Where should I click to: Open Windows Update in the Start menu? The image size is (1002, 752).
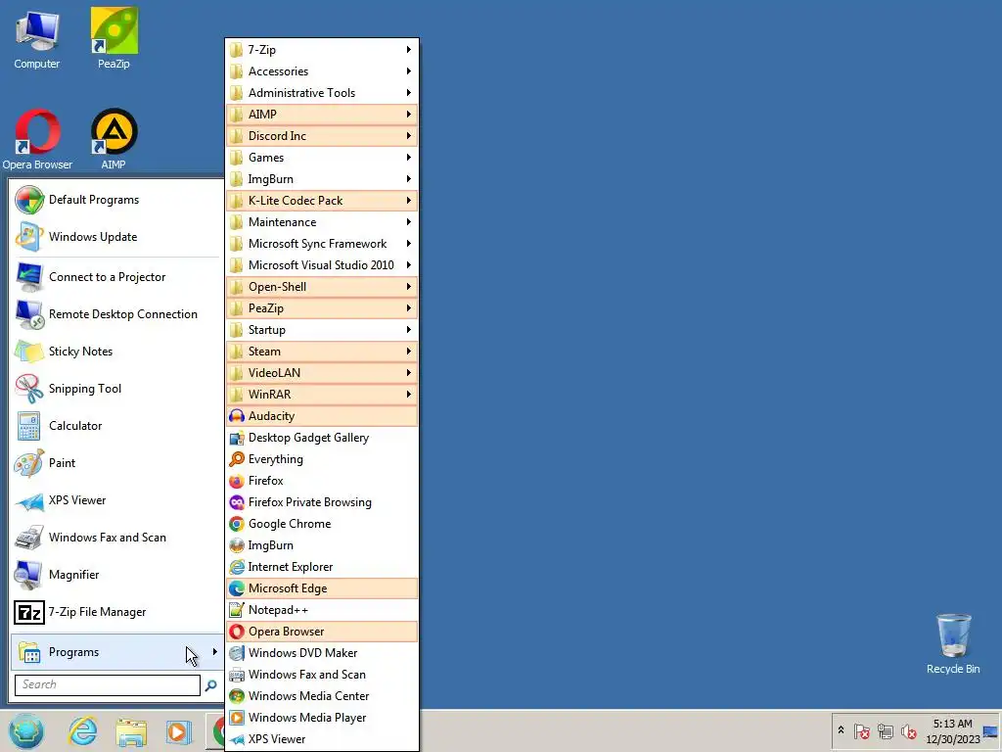pos(117,237)
